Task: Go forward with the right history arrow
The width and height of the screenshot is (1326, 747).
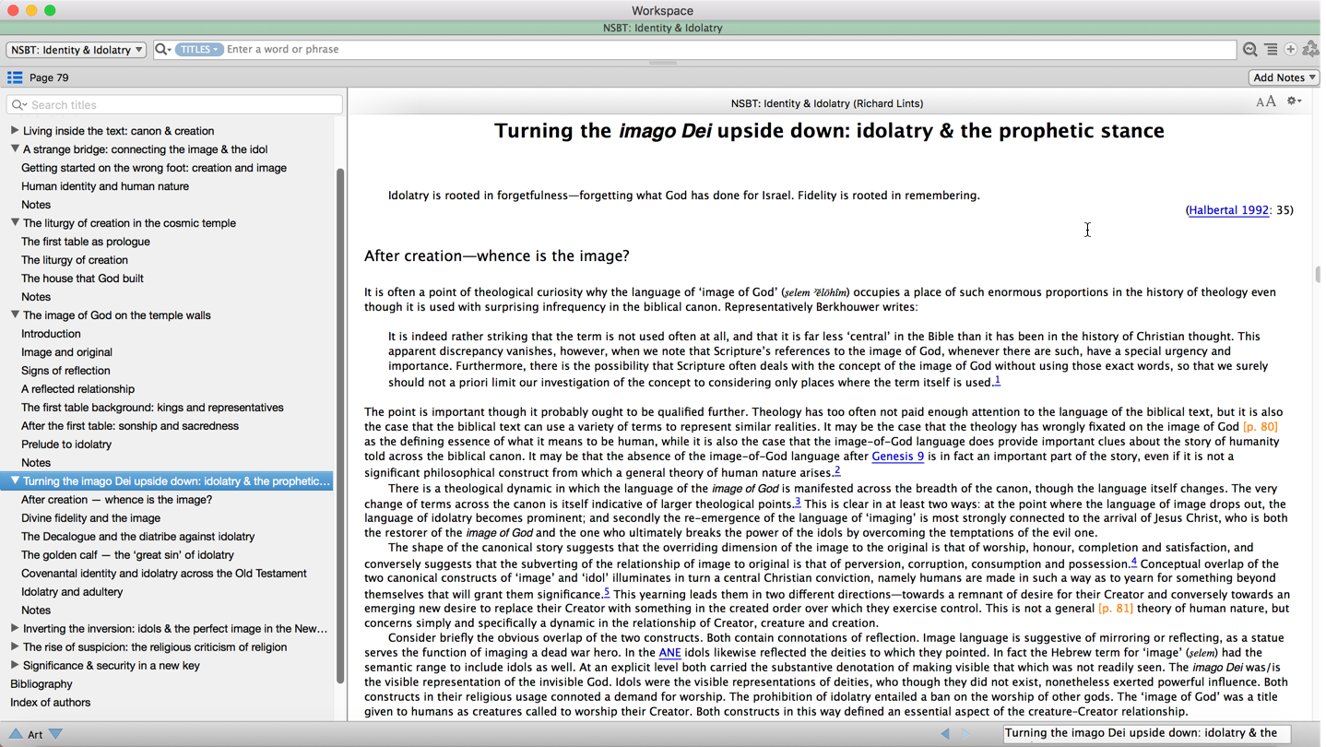Action: tap(965, 734)
